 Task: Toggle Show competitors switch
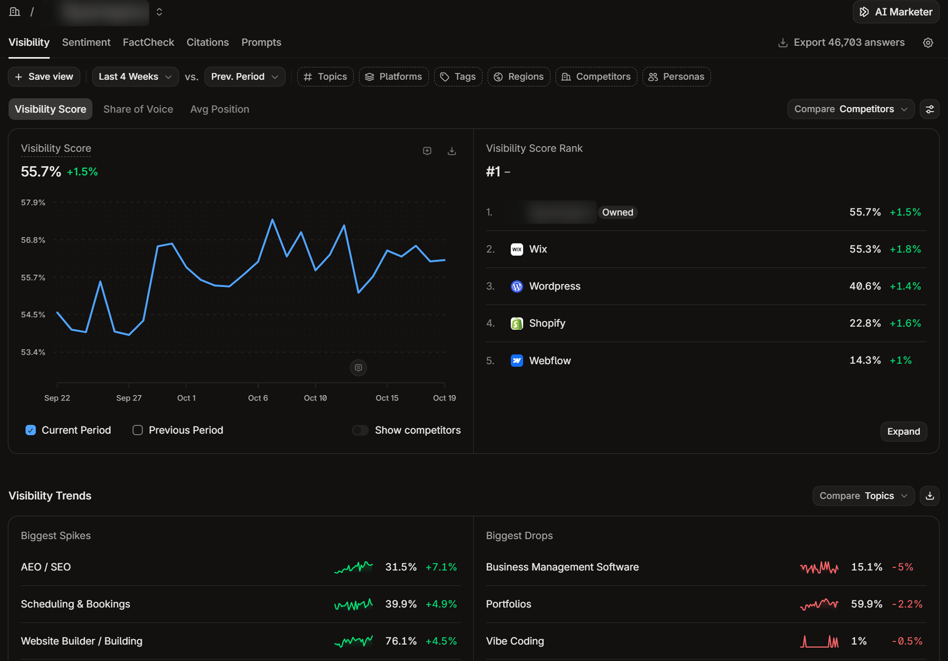pyautogui.click(x=360, y=430)
